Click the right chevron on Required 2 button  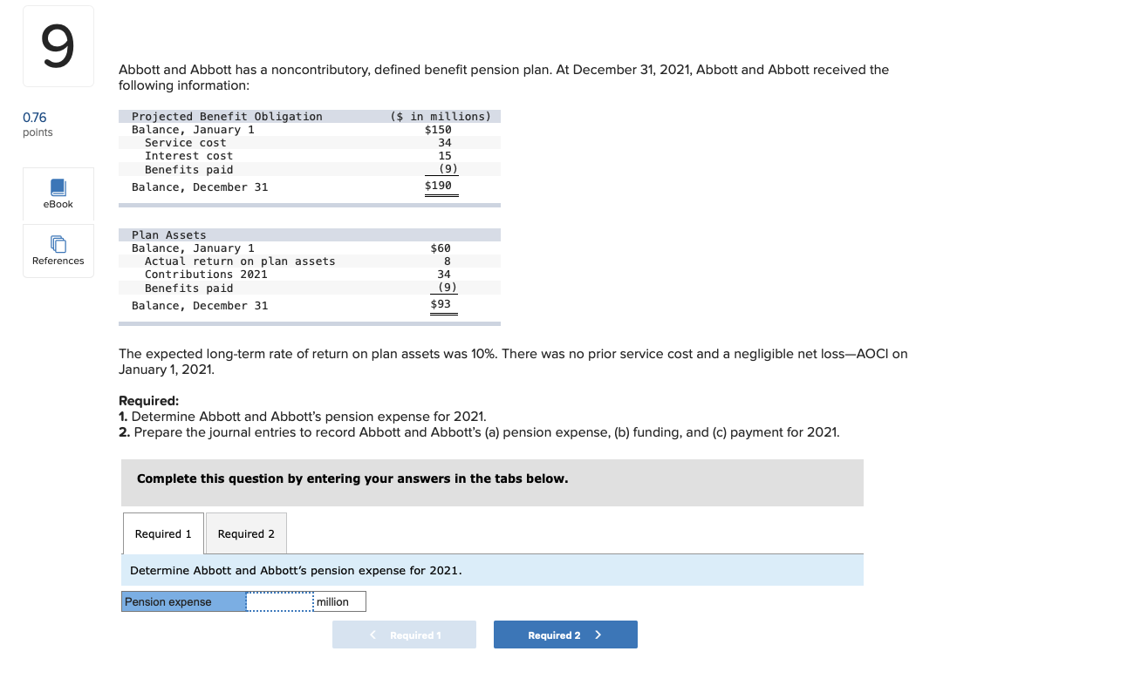click(597, 635)
